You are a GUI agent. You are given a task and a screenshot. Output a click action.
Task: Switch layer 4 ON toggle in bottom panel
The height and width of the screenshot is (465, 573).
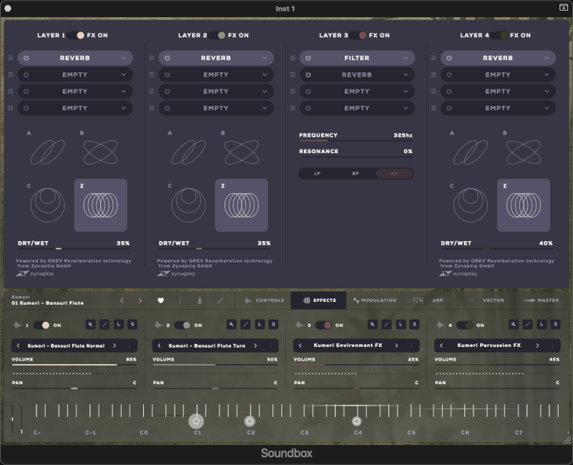pos(464,325)
